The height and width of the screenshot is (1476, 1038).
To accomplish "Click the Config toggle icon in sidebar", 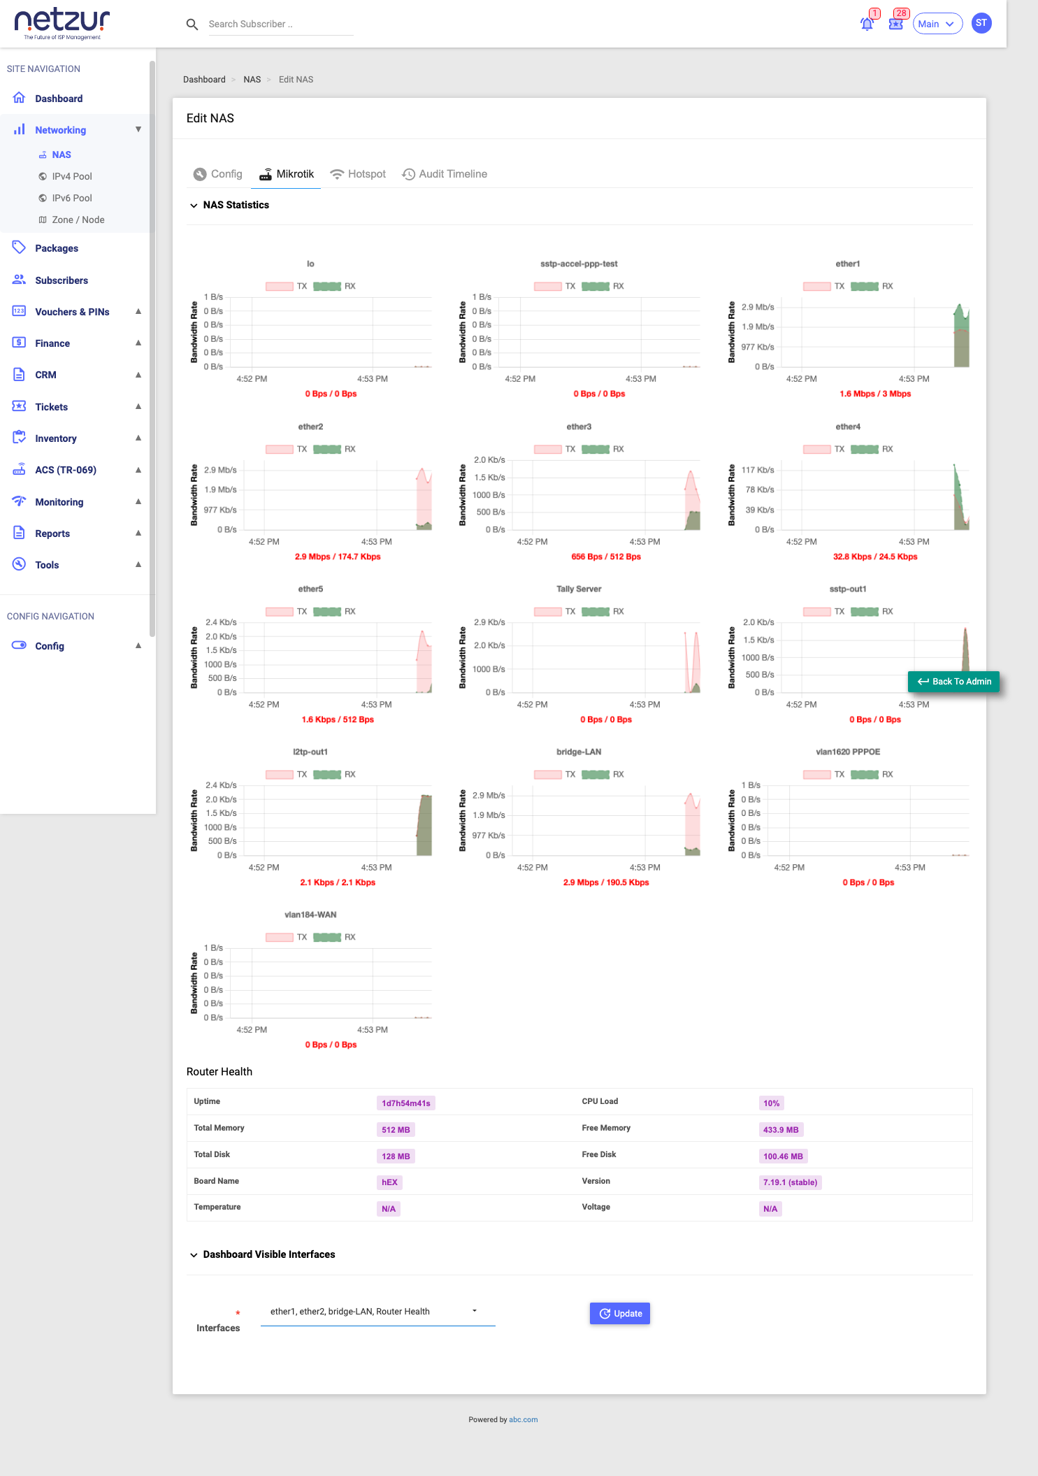I will pos(20,645).
